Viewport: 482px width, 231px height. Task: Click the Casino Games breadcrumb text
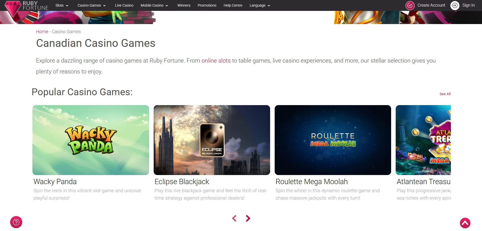66,32
